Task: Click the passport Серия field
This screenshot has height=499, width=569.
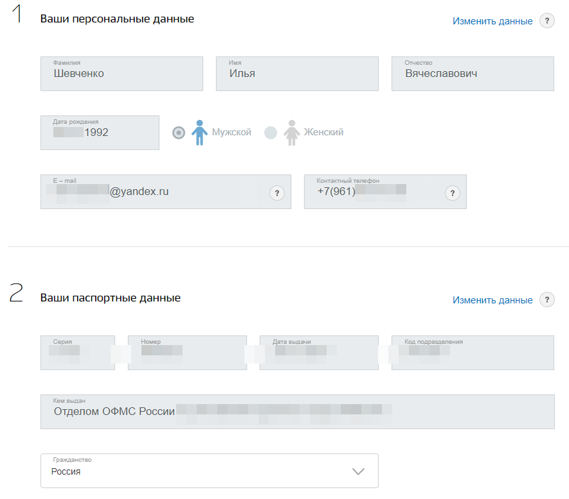Action: [78, 353]
